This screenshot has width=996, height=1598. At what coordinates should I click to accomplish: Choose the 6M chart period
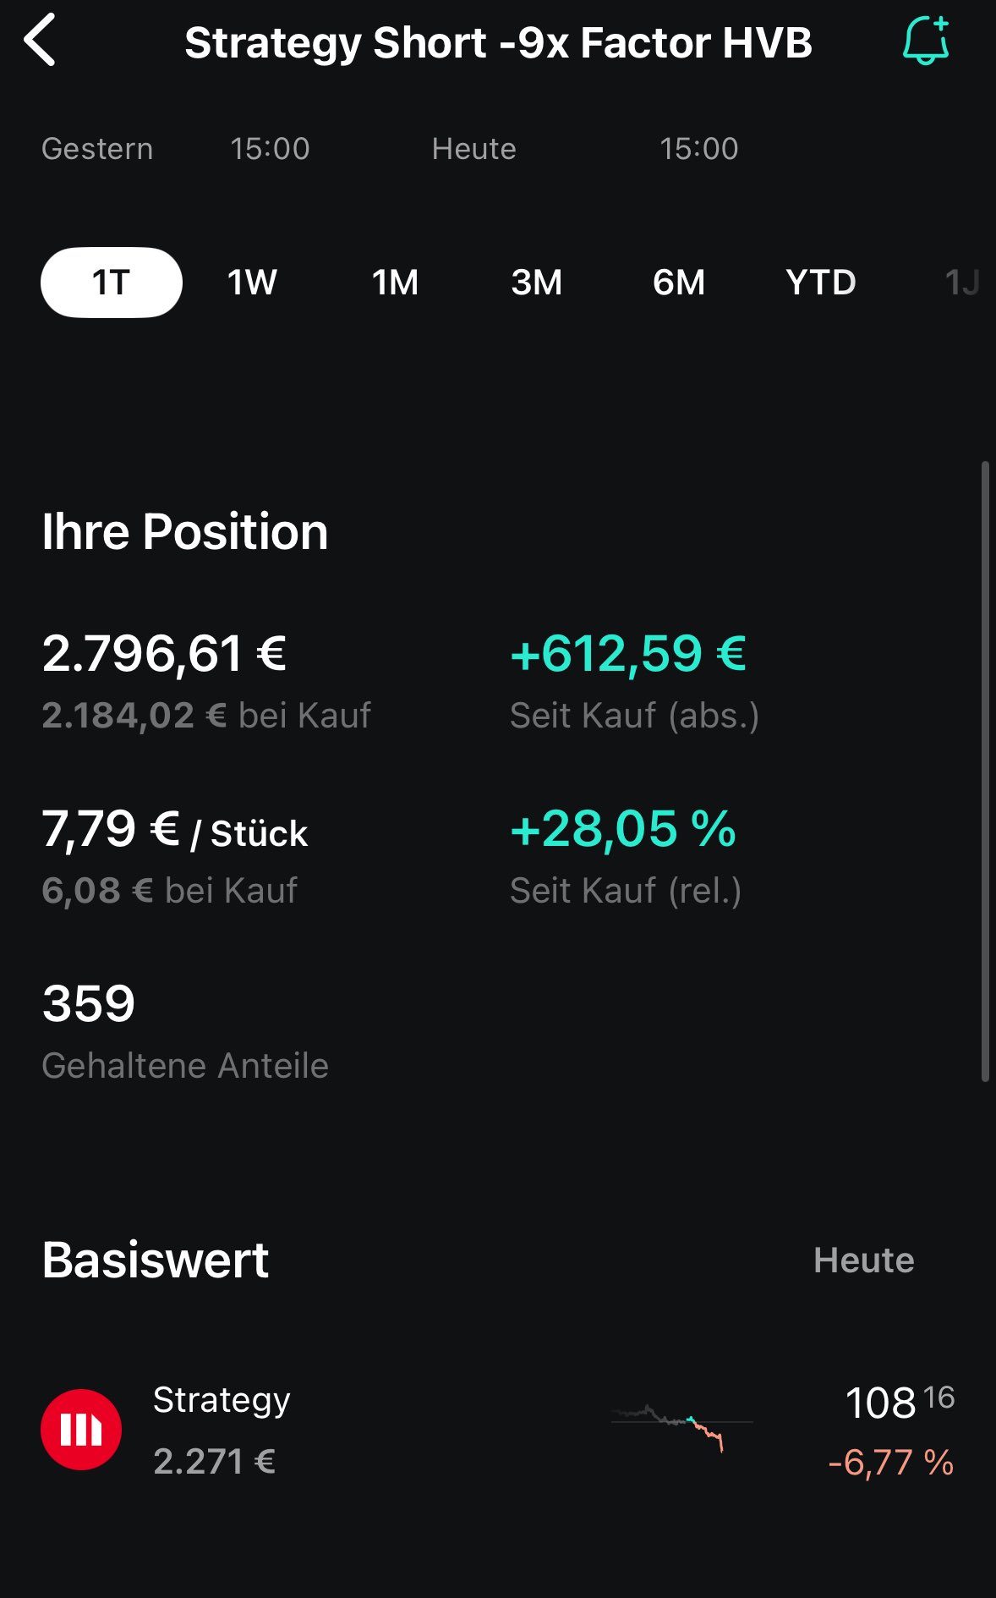(678, 283)
